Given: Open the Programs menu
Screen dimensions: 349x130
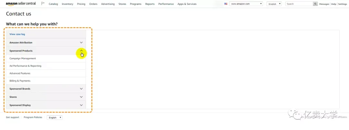Looking at the screenshot, I should (x=135, y=4).
